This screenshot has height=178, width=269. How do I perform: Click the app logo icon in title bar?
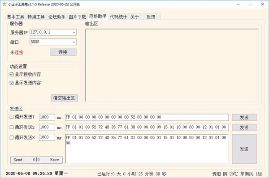point(4,4)
